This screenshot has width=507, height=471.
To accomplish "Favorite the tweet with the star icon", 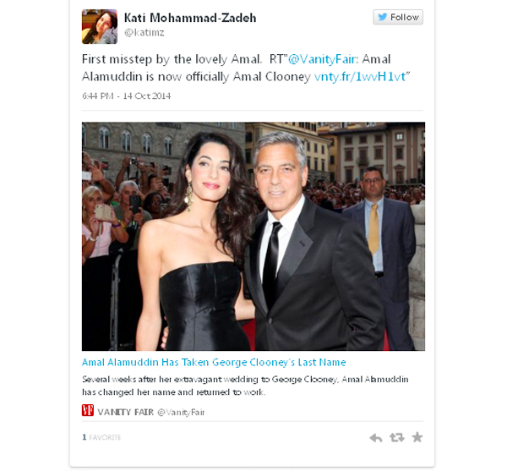I will [x=417, y=437].
